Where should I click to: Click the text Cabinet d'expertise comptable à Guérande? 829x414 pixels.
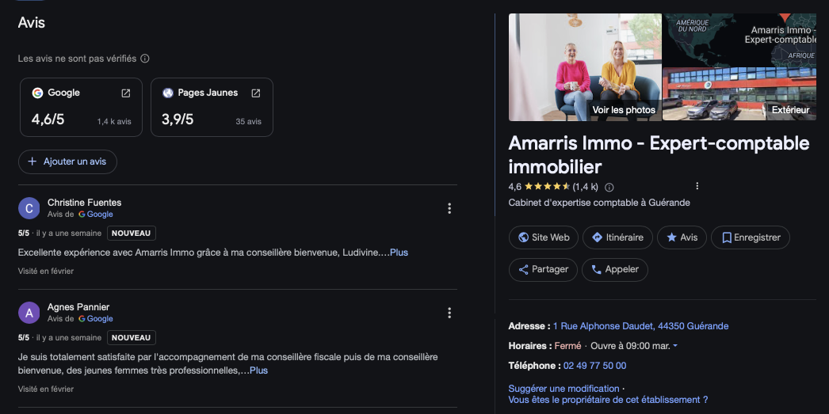(599, 203)
